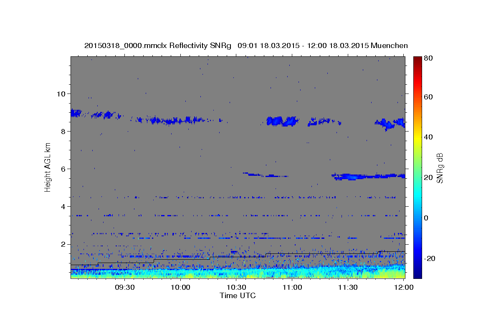This screenshot has width=501, height=334.
Task: Click the 11:30 time tick label
Action: pos(348,287)
